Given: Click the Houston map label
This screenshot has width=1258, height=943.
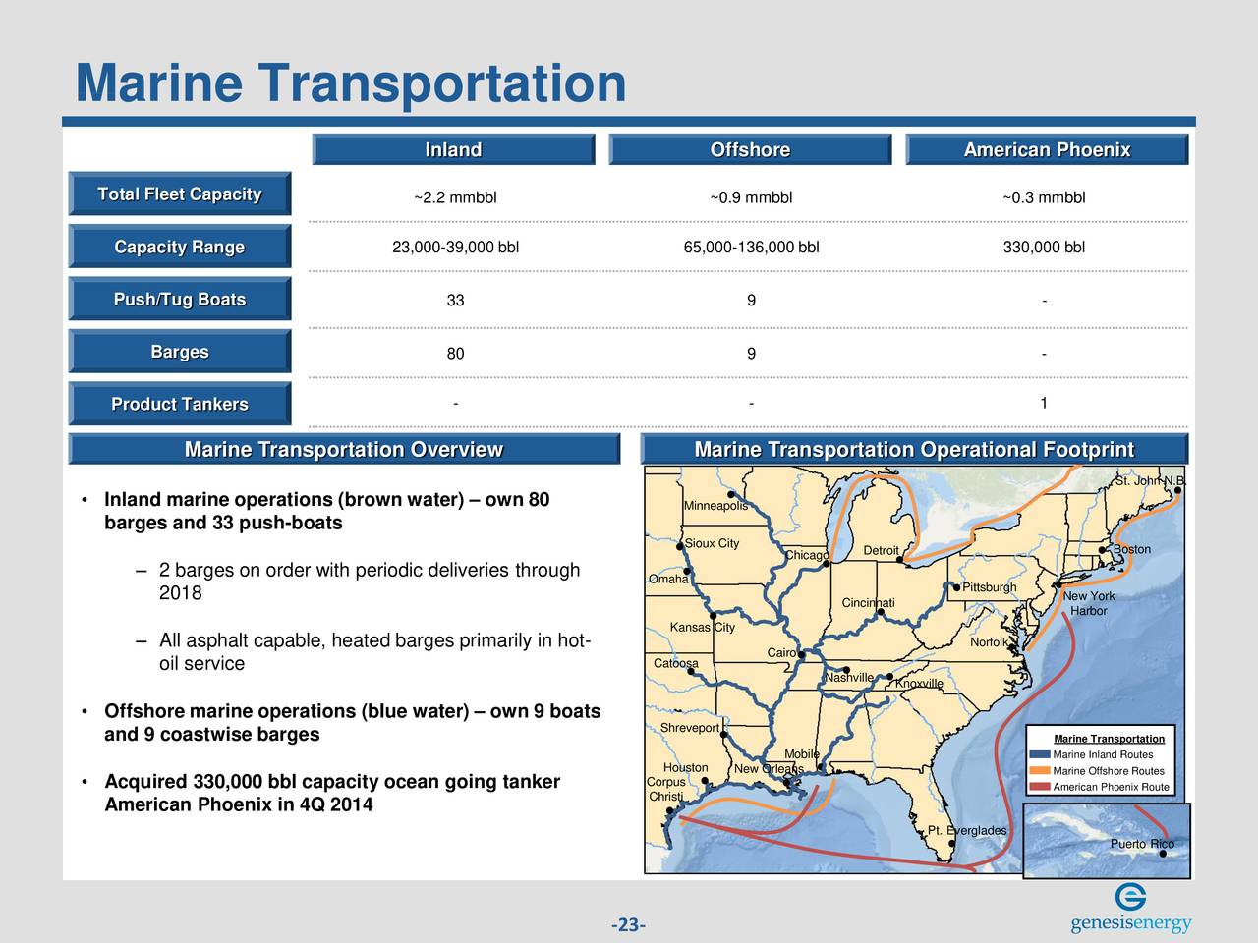Looking at the screenshot, I should tap(686, 768).
